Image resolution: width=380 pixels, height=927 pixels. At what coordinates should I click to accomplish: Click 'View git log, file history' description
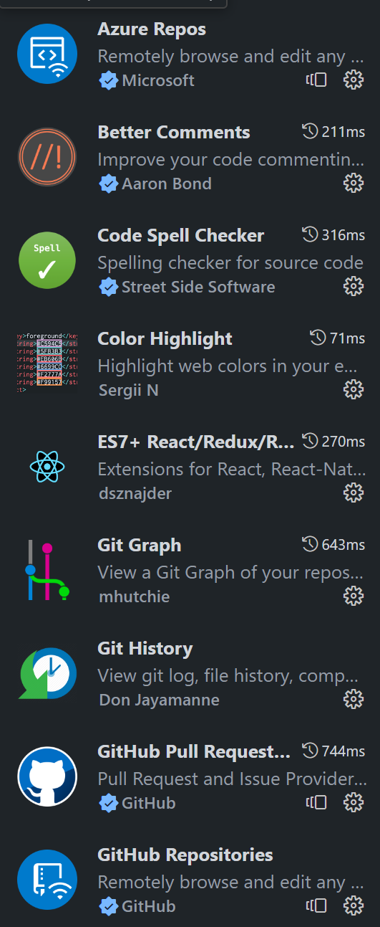point(228,675)
